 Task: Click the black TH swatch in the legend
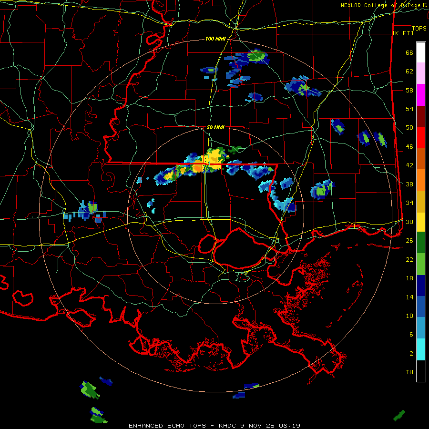[x=421, y=371]
